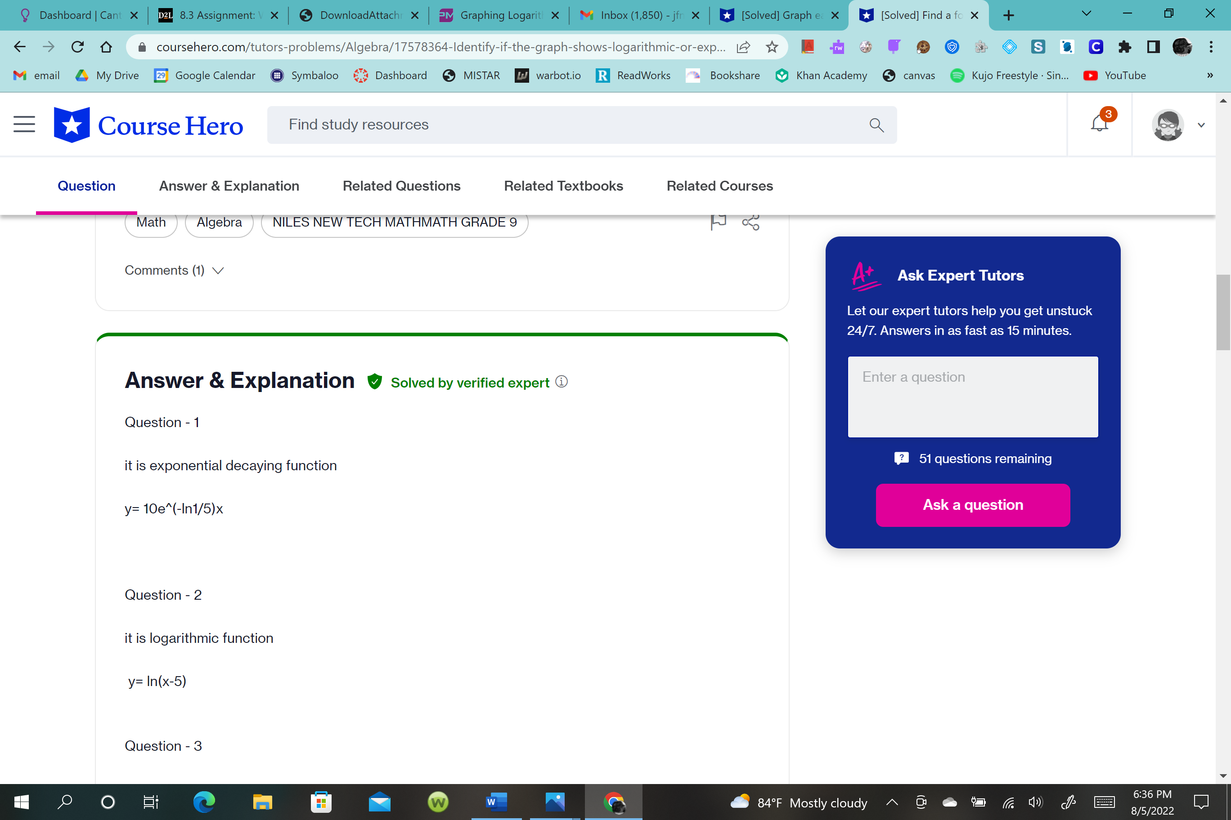Click the verified expert info icon
Screen dimensions: 1231x820
pyautogui.click(x=562, y=382)
